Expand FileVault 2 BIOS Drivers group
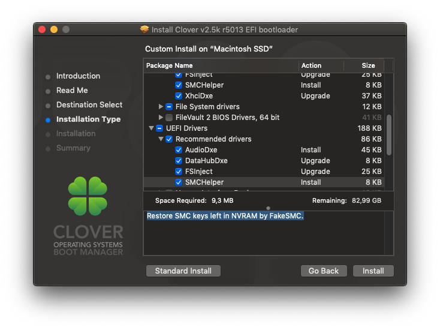The width and height of the screenshot is (440, 330). click(x=161, y=118)
